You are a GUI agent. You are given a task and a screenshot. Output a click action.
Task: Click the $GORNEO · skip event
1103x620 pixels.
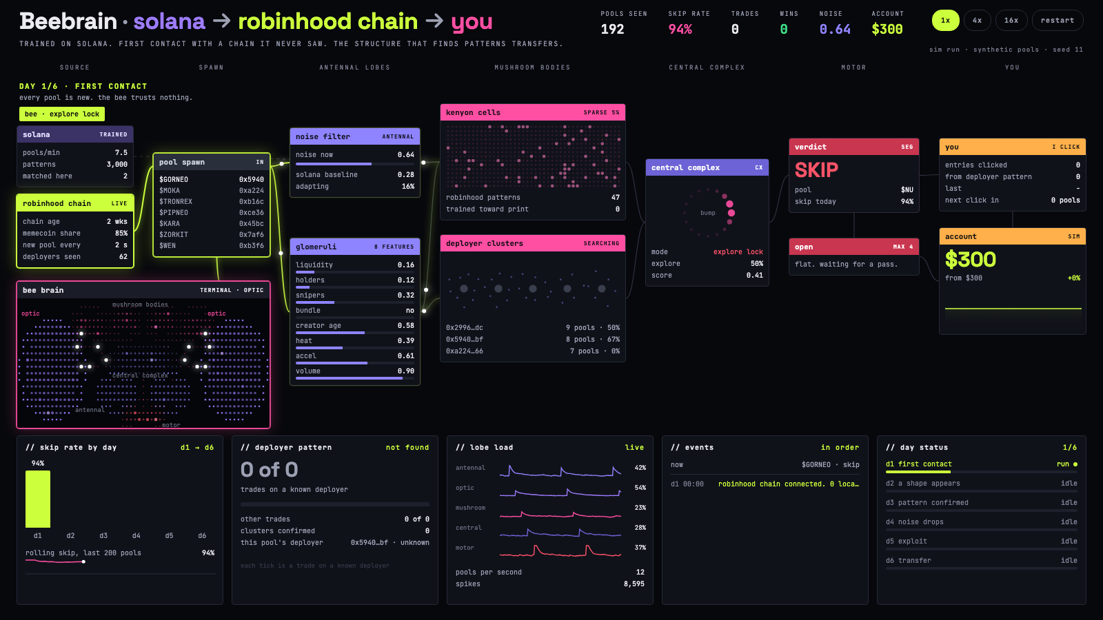click(830, 465)
